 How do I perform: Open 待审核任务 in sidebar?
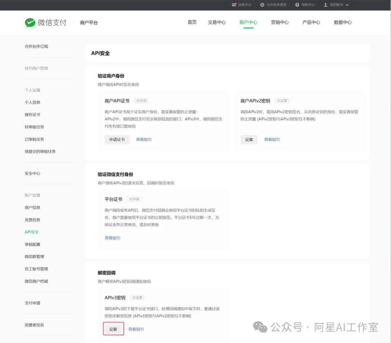(34, 127)
